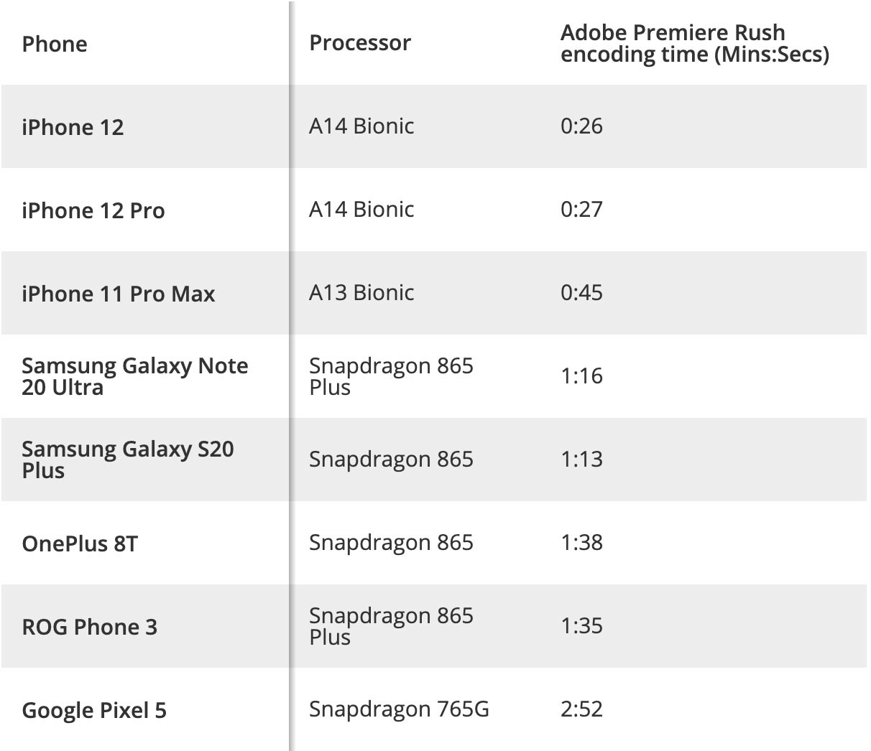Select the iPhone 12 Pro cell
871x751 pixels.
click(93, 210)
